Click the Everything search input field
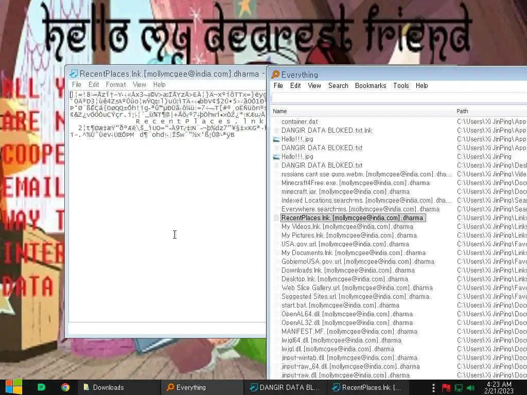This screenshot has width=527, height=395. [399, 97]
